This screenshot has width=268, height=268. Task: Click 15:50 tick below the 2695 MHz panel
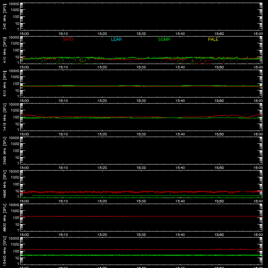[219, 168]
